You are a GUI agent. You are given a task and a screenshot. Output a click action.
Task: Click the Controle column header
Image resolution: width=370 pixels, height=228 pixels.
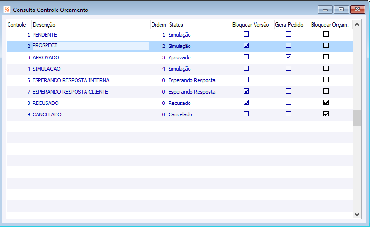[19, 25]
